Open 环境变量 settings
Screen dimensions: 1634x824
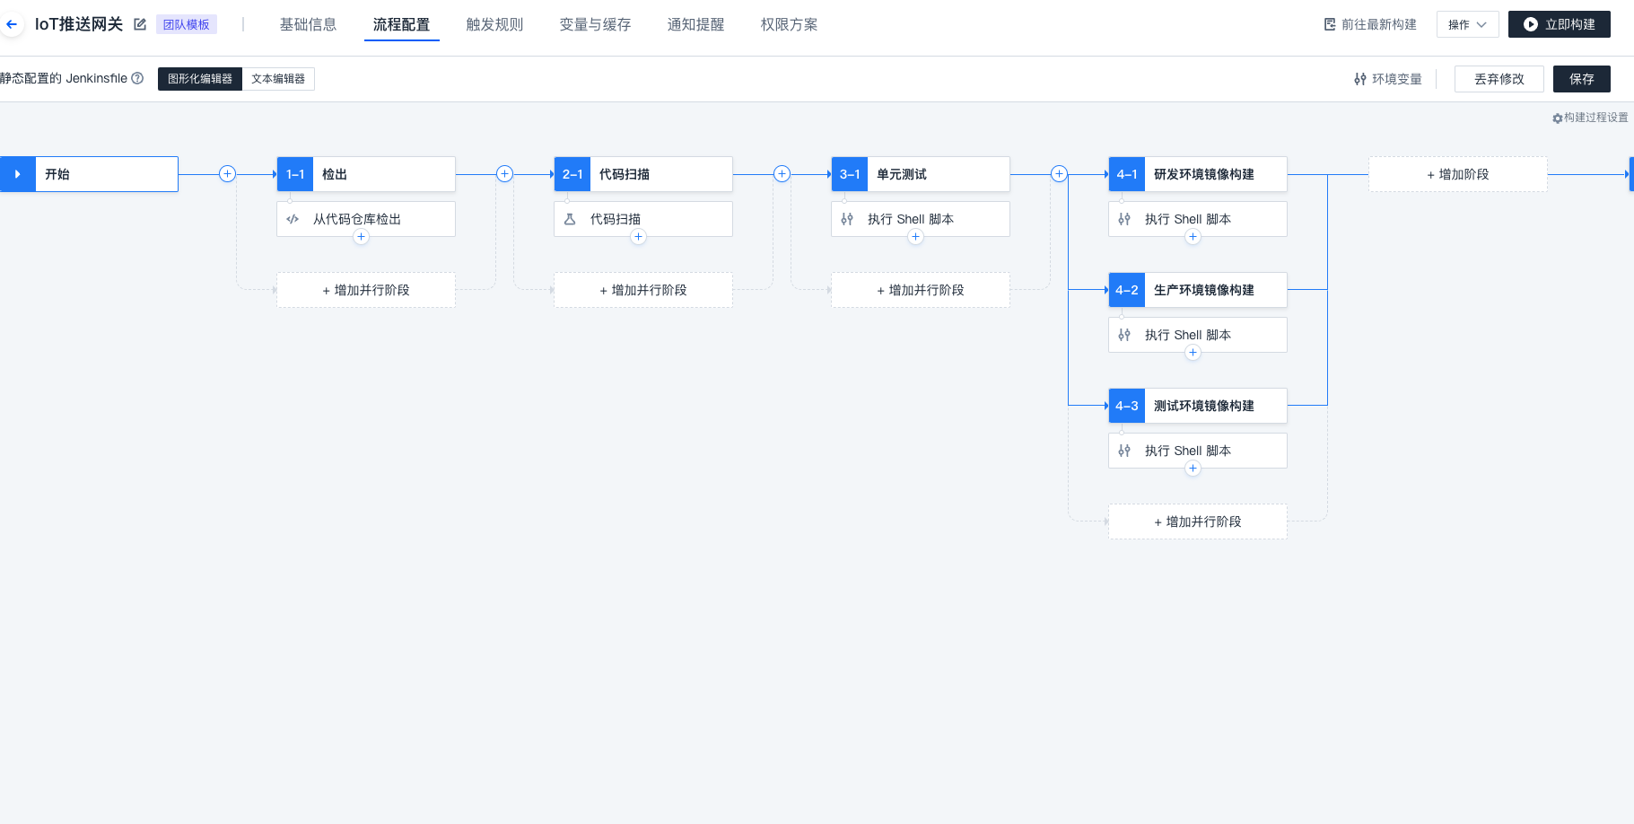click(1387, 79)
